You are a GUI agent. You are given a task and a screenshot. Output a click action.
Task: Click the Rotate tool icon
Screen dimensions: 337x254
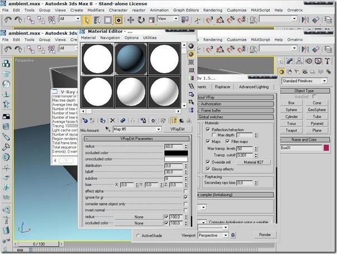click(141, 20)
